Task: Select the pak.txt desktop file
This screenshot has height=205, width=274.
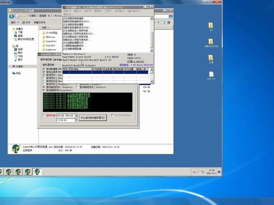Action: [211, 76]
